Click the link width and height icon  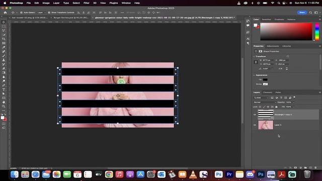pyautogui.click(x=256, y=62)
